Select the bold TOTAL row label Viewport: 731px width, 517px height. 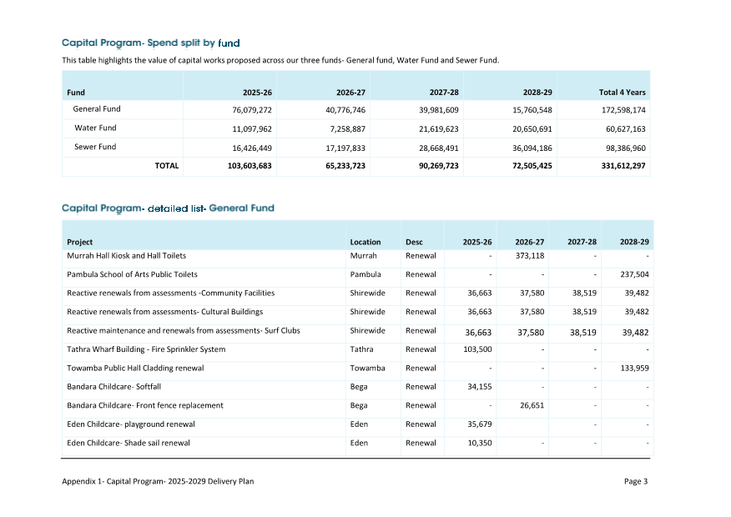[166, 166]
